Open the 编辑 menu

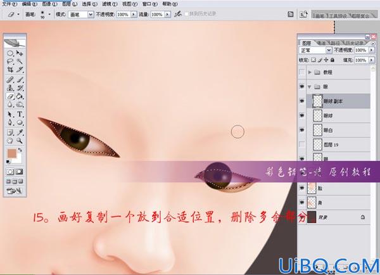29,4
